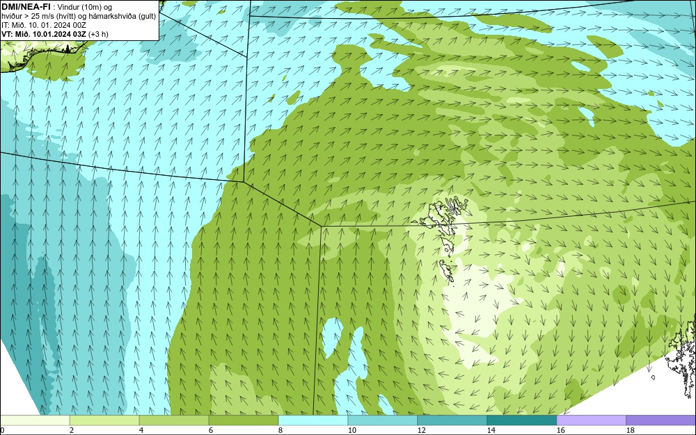
Task: Click the legend scale label '18'
Action: pyautogui.click(x=631, y=430)
